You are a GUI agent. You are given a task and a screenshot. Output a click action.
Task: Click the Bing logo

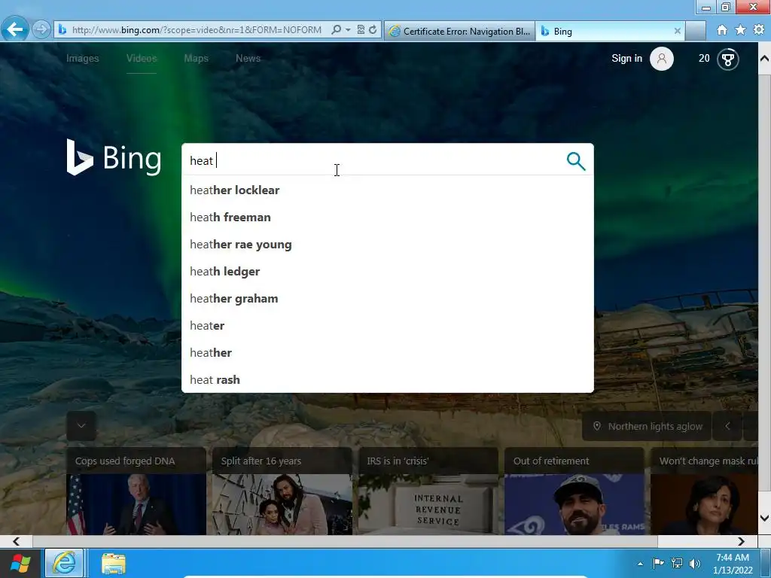114,157
